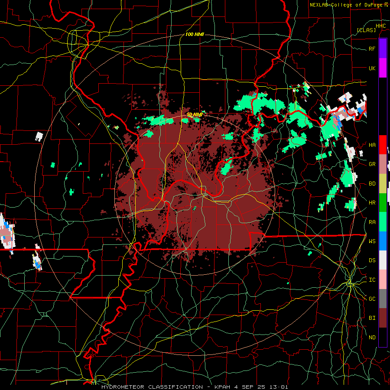390x390 pixels.
Task: Click the [CLAS] units label
Action: point(366,30)
